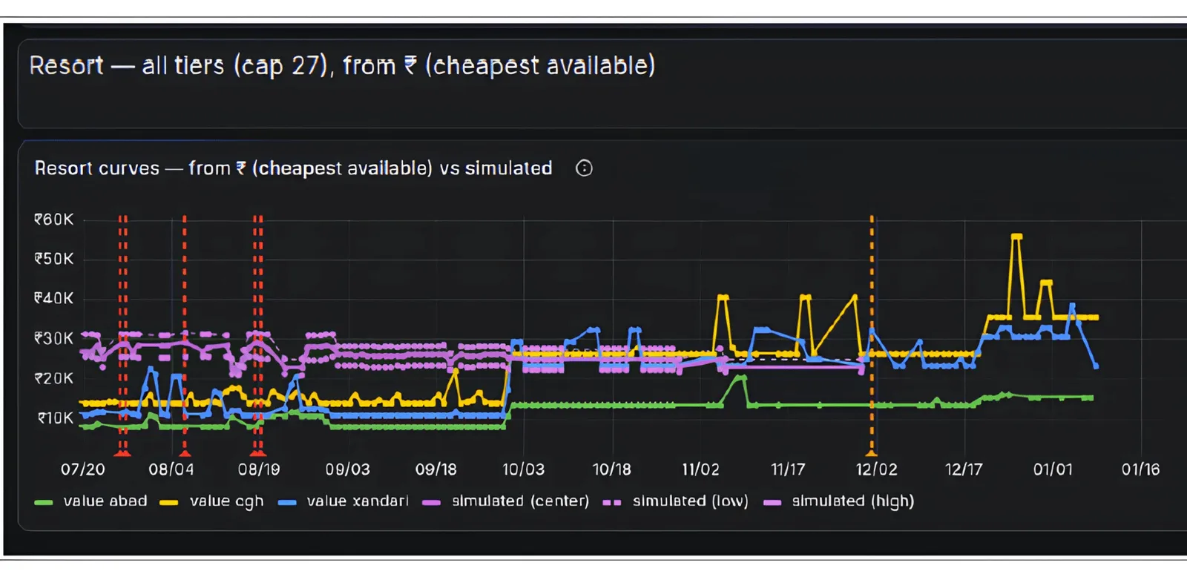Viewport: 1187px width, 577px height.
Task: Click the ₹40K y-axis label
Action: tap(54, 298)
